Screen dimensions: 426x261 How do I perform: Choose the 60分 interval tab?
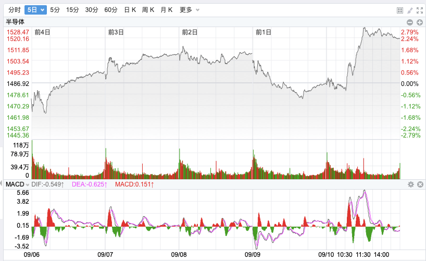click(x=110, y=10)
